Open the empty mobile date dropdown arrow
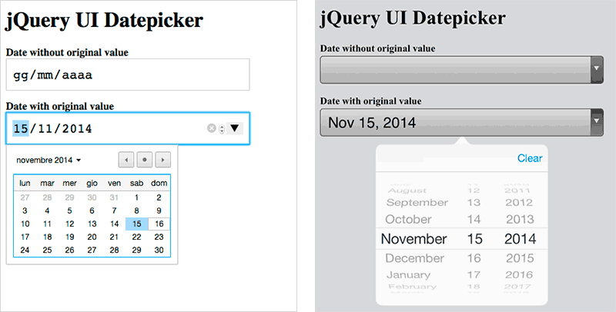This screenshot has height=312, width=616. click(596, 69)
